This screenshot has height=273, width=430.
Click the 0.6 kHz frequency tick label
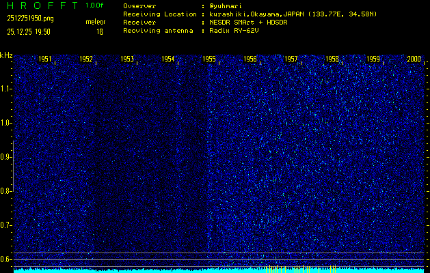click(x=5, y=259)
